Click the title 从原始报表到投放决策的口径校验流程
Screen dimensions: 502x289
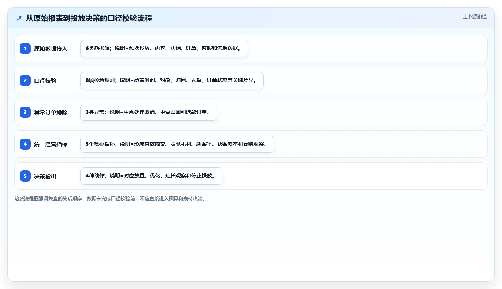pyautogui.click(x=89, y=19)
